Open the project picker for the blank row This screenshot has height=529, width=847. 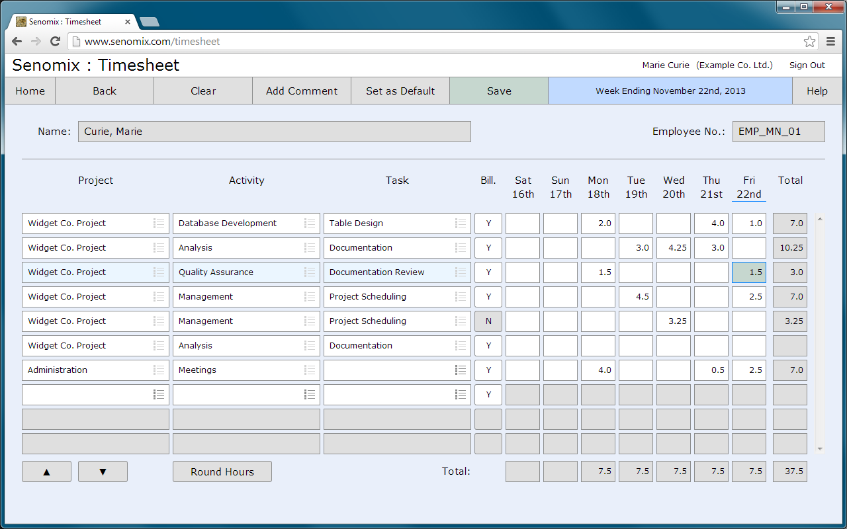(159, 394)
